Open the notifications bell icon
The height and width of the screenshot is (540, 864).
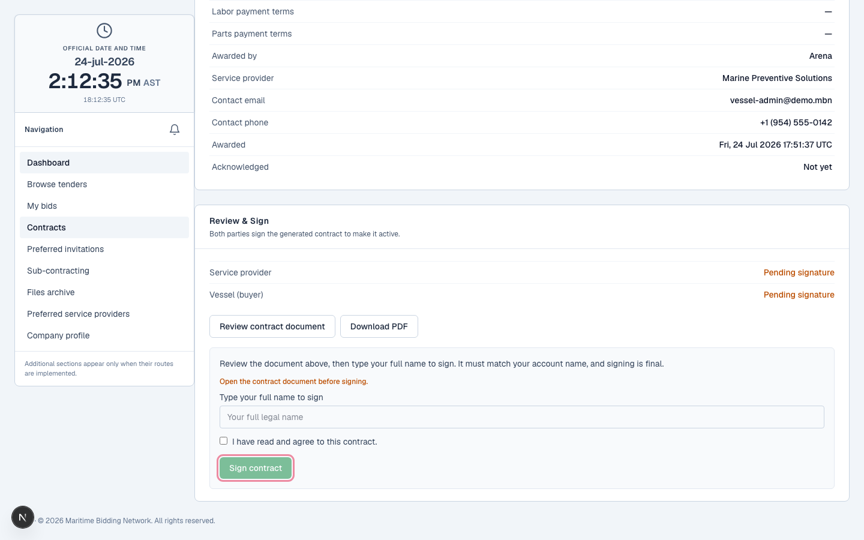[175, 130]
